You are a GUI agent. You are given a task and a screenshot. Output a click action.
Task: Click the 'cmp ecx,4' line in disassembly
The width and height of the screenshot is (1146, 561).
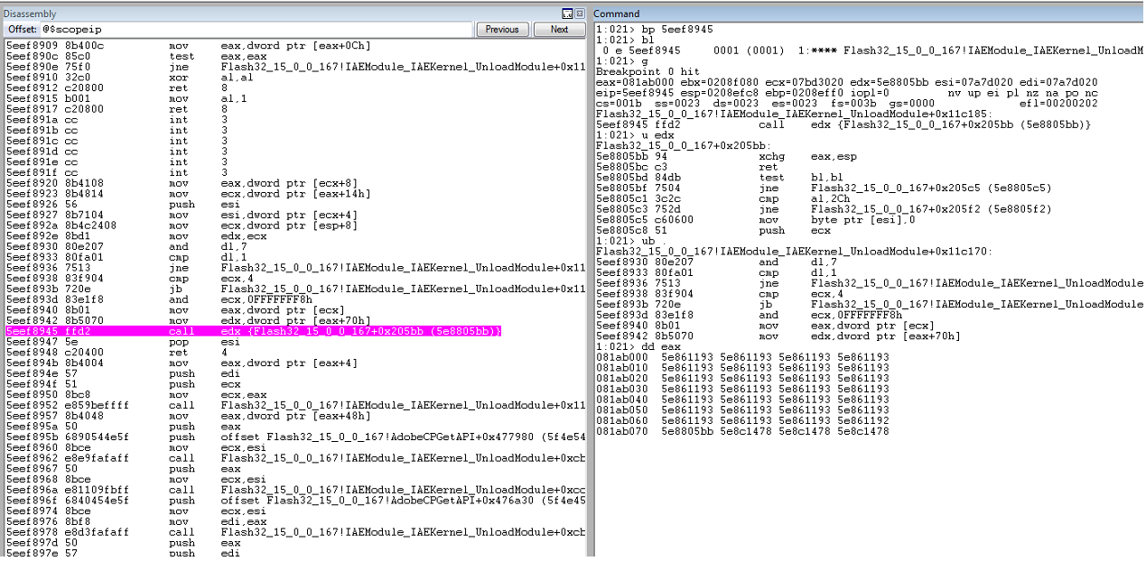point(126,280)
